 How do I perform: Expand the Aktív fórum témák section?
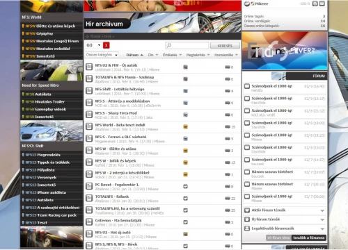(x=322, y=210)
